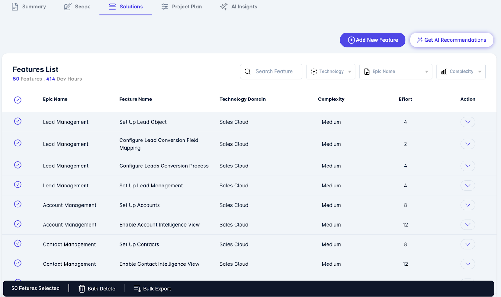This screenshot has width=501, height=297.
Task: Click the Feature Name column header
Action: [136, 99]
